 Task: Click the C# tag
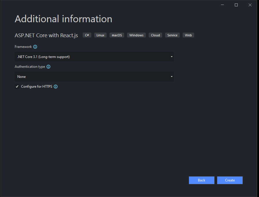tap(87, 35)
